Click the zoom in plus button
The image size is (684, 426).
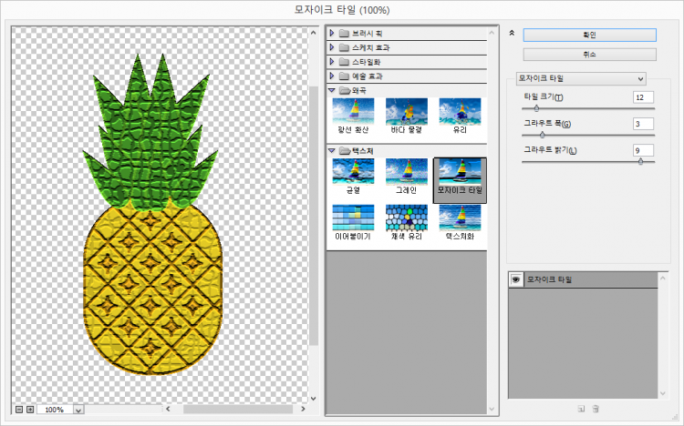pos(30,410)
